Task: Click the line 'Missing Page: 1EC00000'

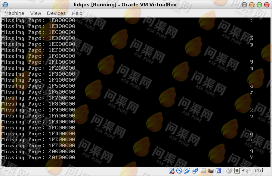Action: (x=38, y=32)
